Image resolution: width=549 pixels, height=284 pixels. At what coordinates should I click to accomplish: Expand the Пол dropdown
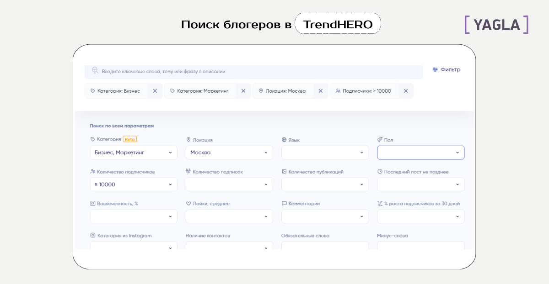tap(420, 153)
